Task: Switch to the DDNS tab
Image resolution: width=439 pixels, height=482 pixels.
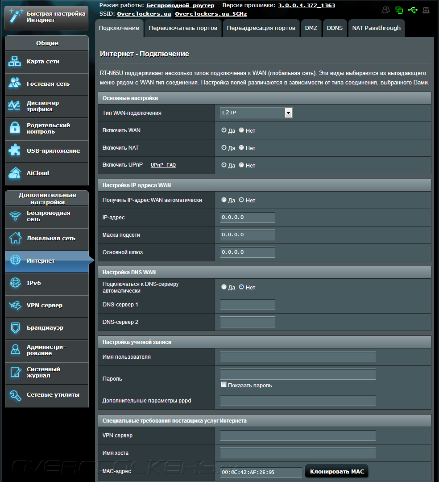Action: pos(335,28)
